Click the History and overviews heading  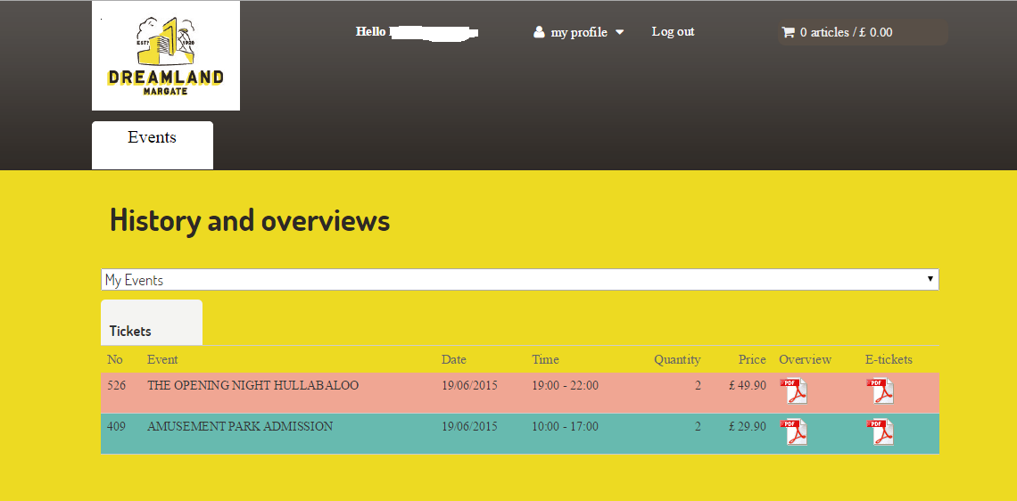pyautogui.click(x=250, y=219)
